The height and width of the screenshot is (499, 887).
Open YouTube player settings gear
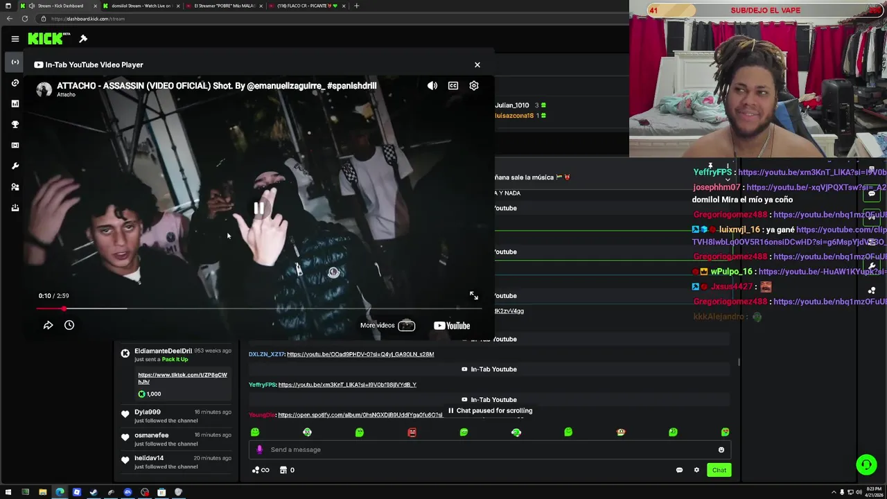click(x=474, y=86)
